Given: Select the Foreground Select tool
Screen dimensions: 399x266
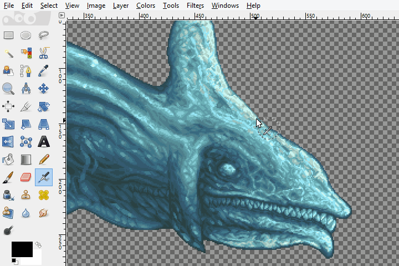Looking at the screenshot, I should coord(8,71).
